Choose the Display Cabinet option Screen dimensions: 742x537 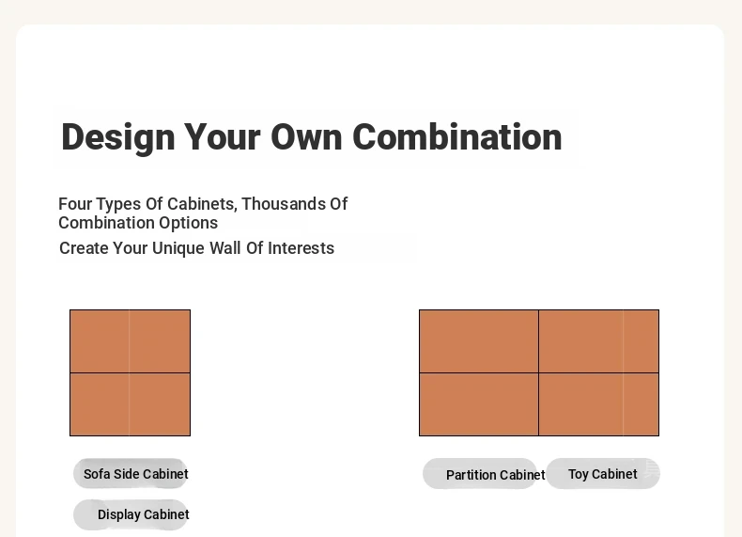click(131, 514)
